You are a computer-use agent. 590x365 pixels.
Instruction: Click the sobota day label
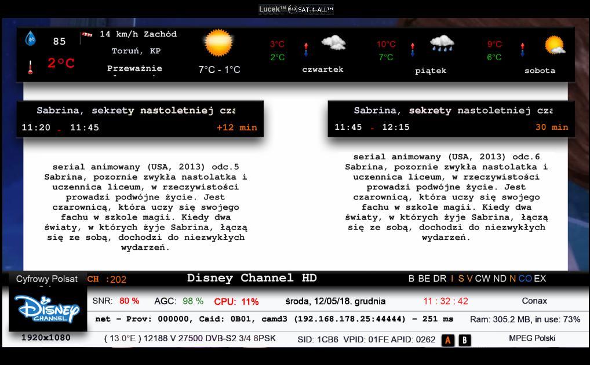pos(540,71)
